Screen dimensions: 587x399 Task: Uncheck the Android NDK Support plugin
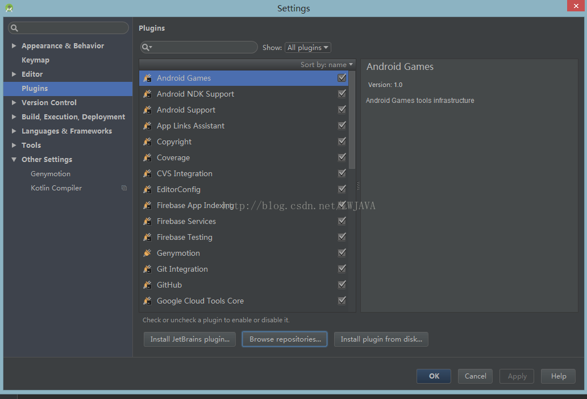pos(342,94)
